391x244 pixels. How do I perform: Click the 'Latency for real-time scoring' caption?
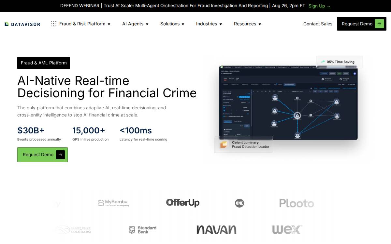tap(143, 139)
